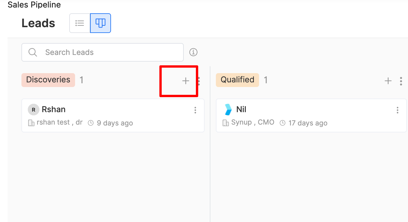This screenshot has width=408, height=222.
Task: Open the Rshan lead card
Action: tap(113, 116)
